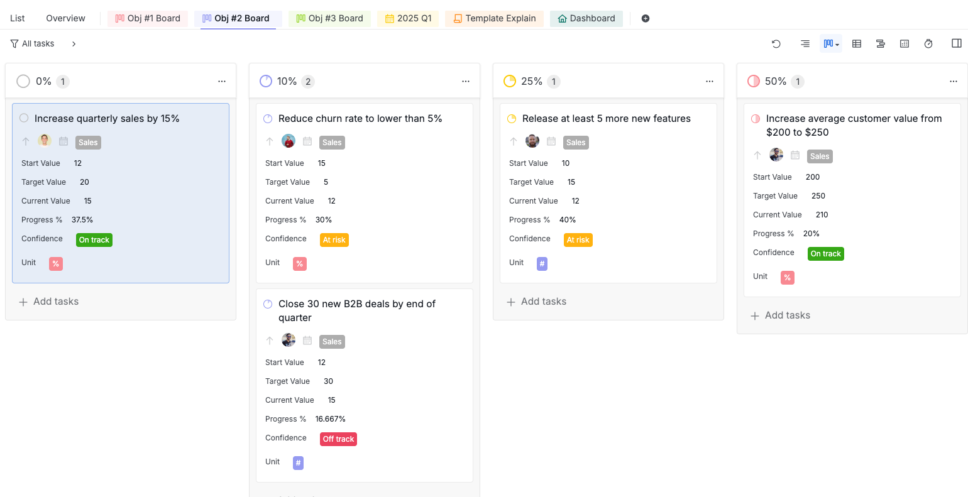968x497 pixels.
Task: Switch to Obj #3 Board tab
Action: [330, 18]
